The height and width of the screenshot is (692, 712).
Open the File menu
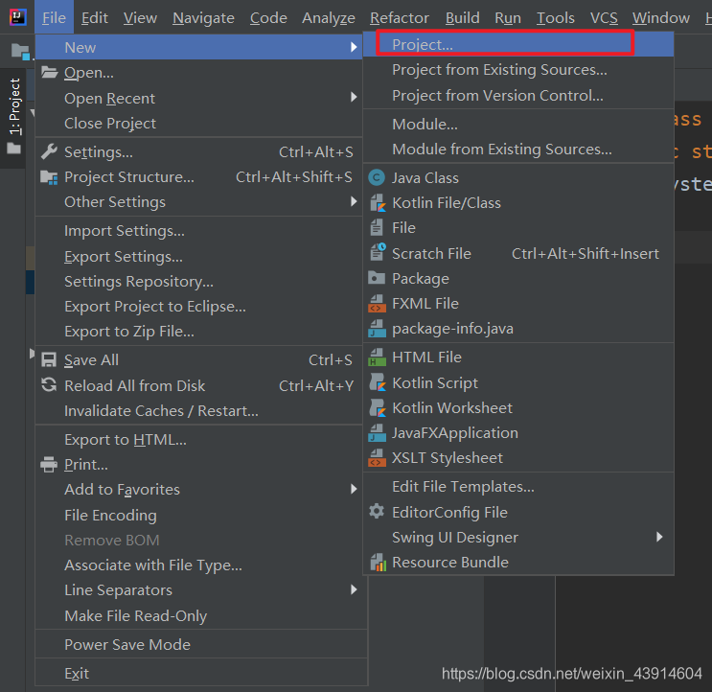pyautogui.click(x=54, y=17)
